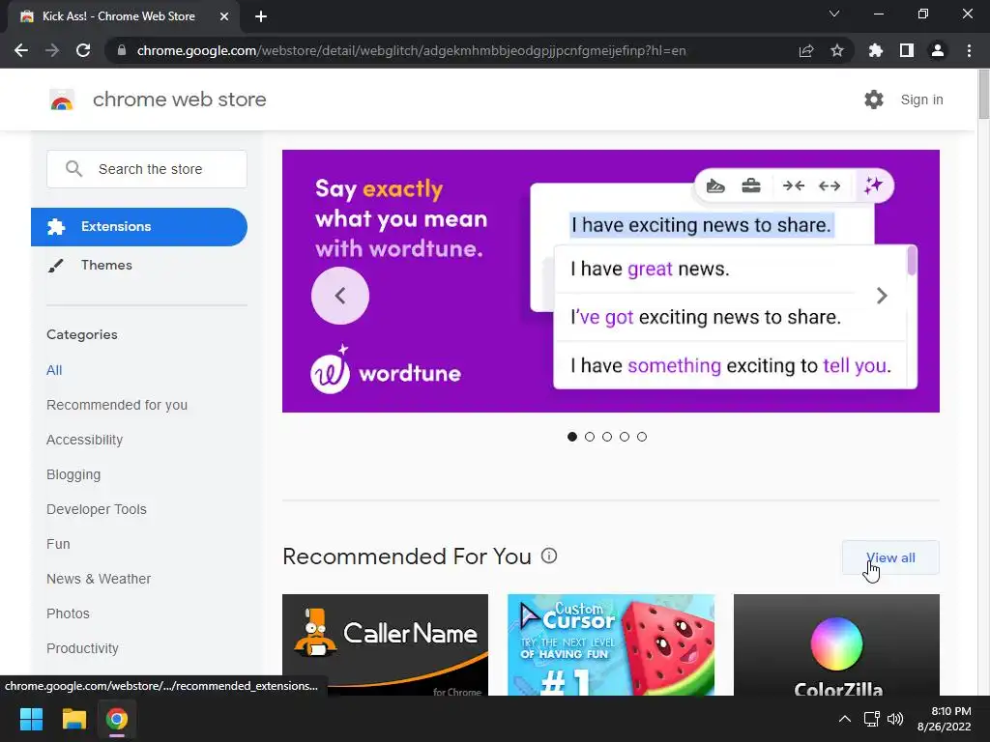990x742 pixels.
Task: Click the search magnifier icon
Action: [x=73, y=169]
